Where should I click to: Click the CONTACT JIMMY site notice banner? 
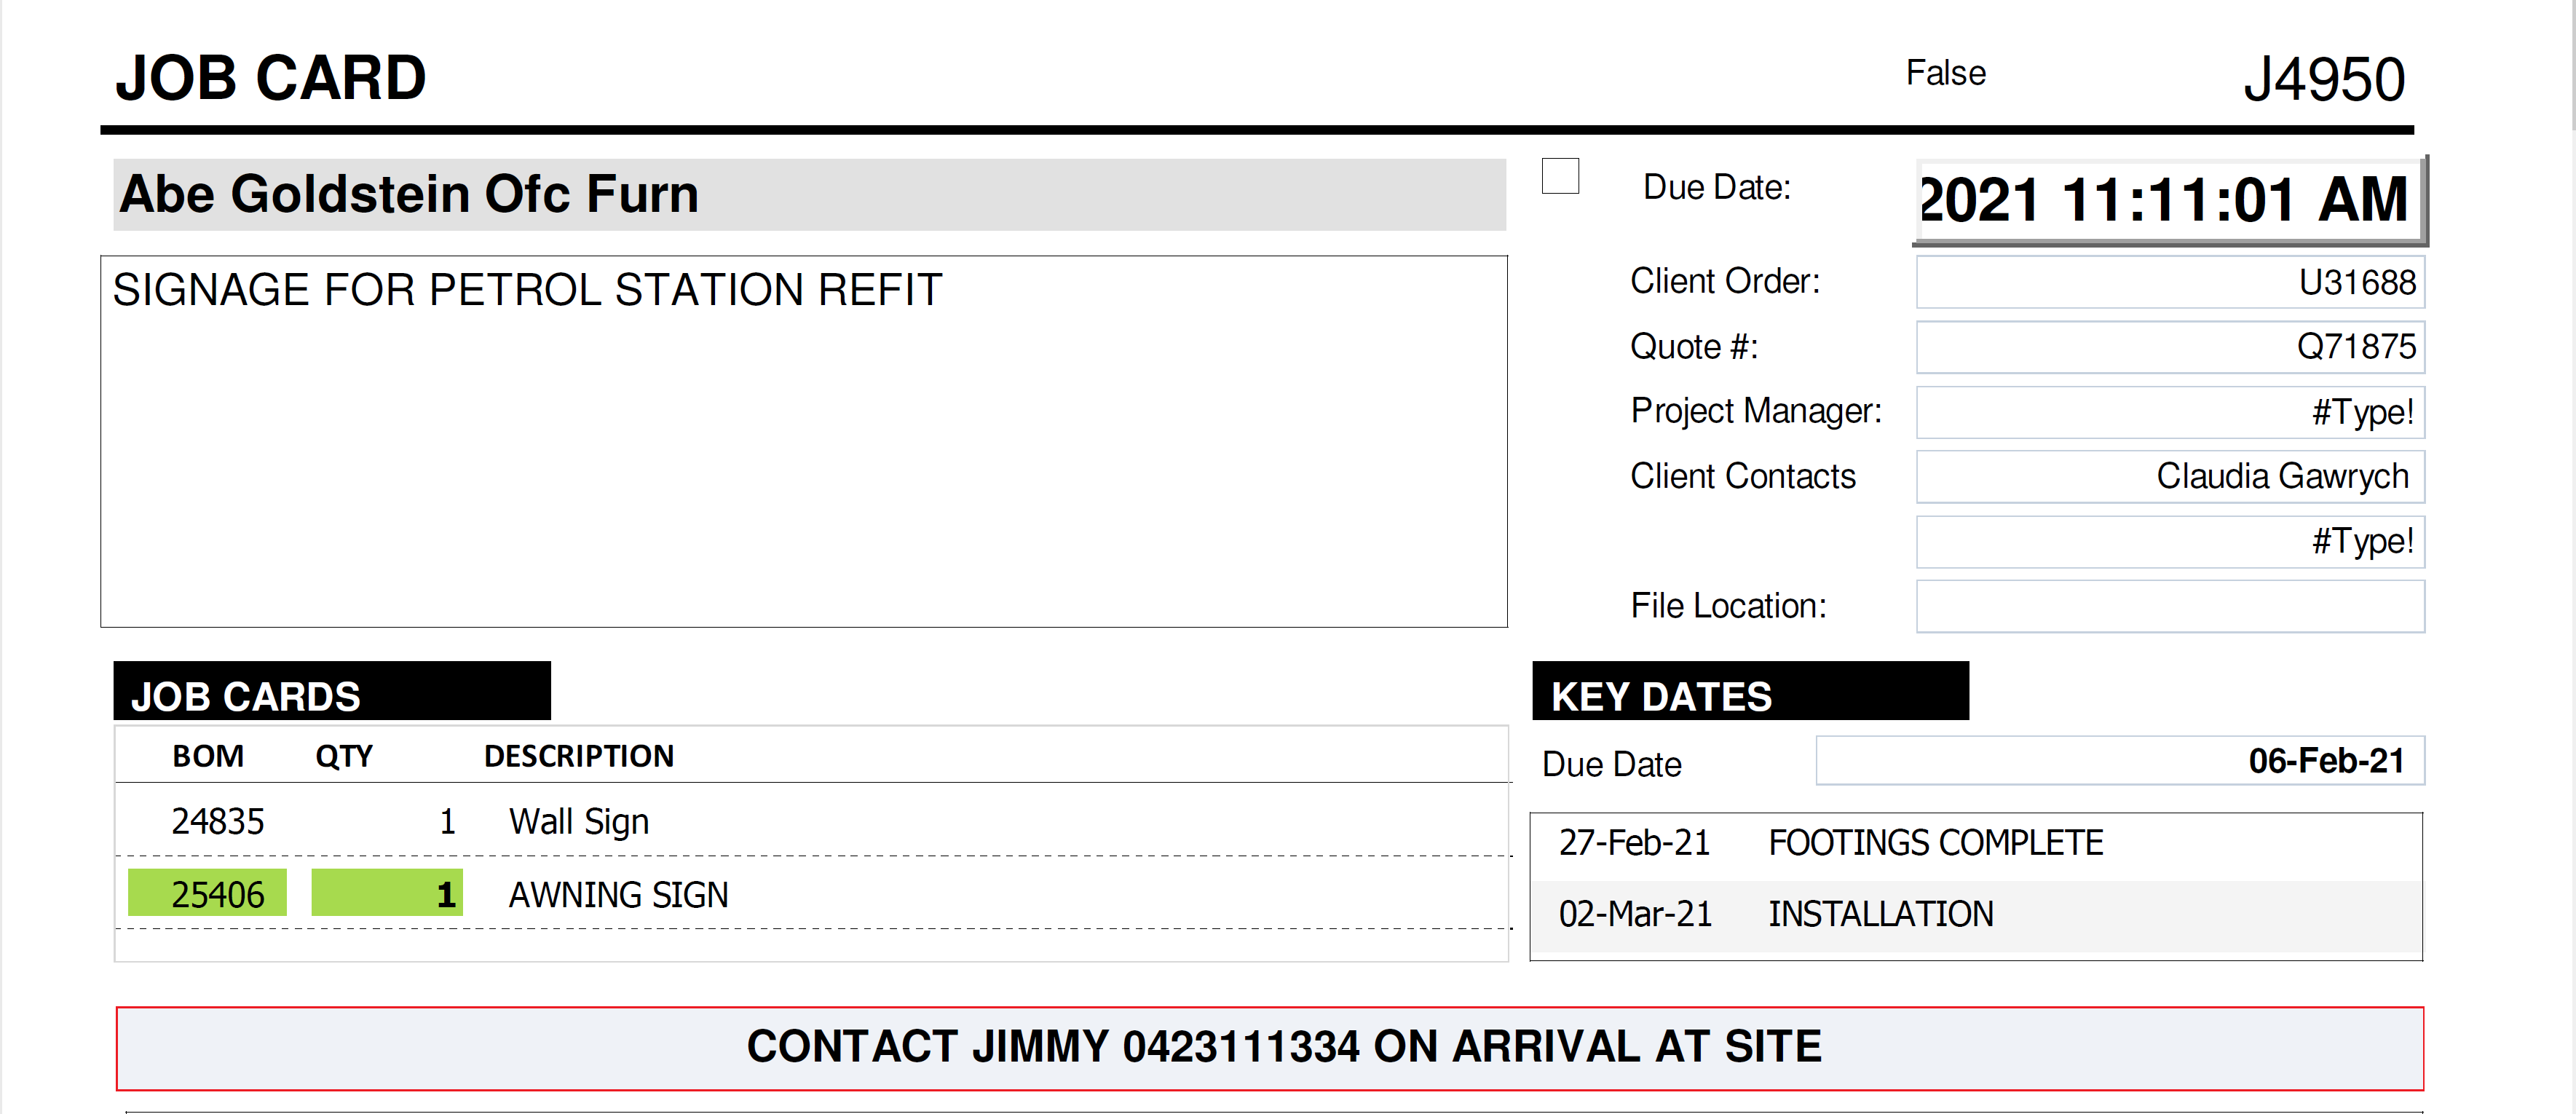(1270, 1048)
